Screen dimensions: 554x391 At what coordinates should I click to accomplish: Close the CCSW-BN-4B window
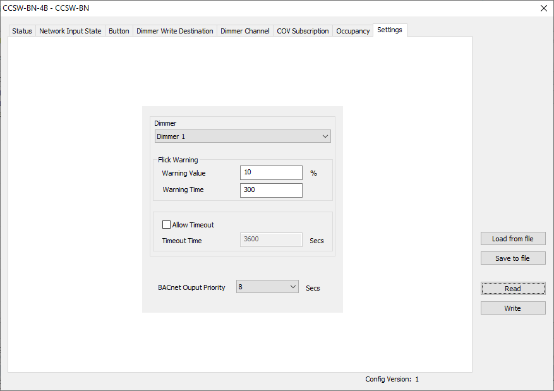click(544, 8)
